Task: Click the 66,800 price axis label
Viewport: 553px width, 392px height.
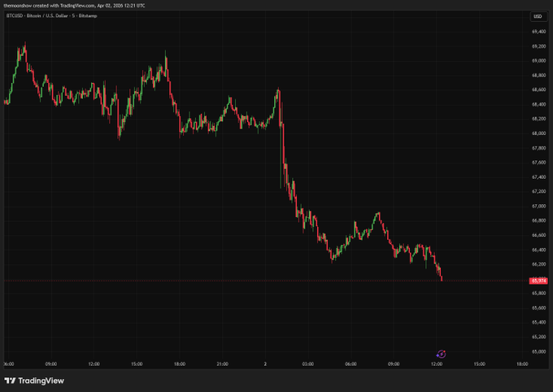Action: tap(538, 220)
